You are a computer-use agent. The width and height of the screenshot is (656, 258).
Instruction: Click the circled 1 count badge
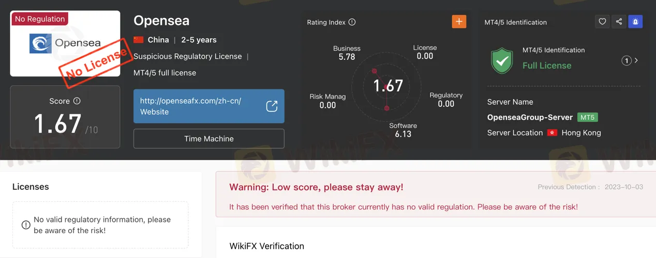(627, 61)
